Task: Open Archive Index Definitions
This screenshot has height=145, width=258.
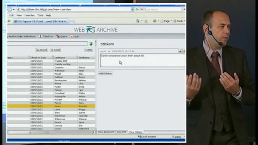Action: coord(21,37)
